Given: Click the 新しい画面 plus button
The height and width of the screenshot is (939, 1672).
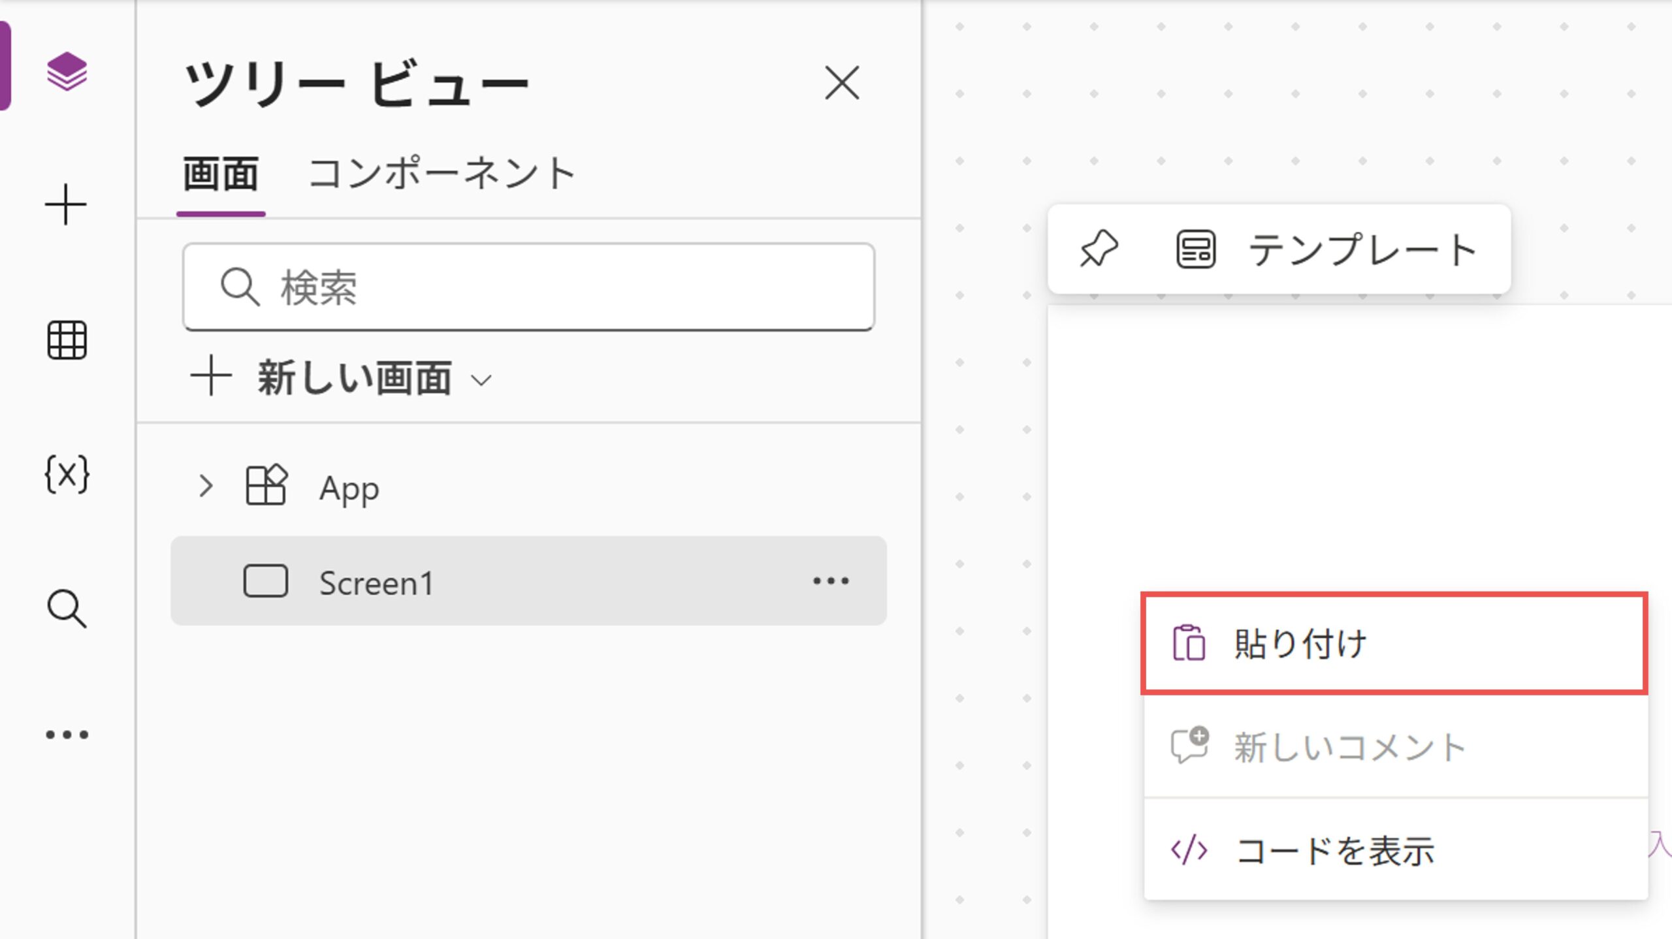Looking at the screenshot, I should 211,377.
